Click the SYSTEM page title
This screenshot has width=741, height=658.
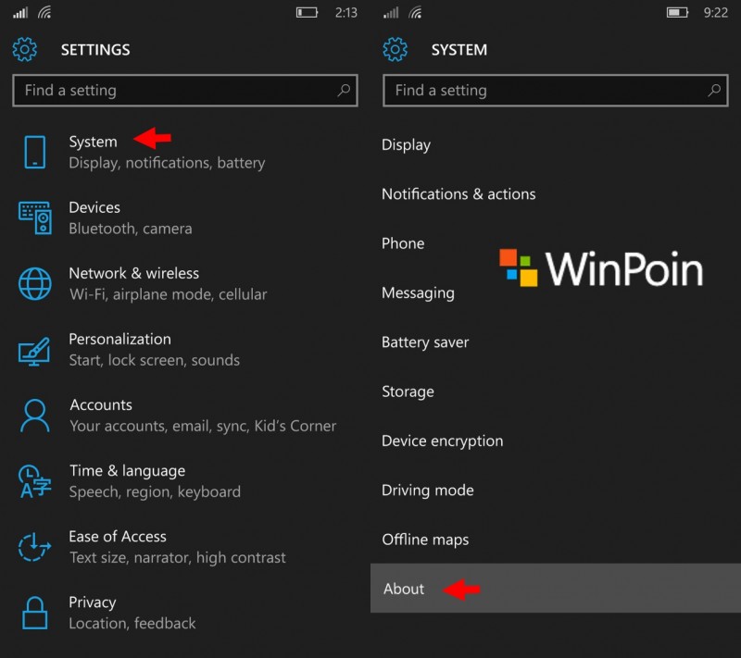point(459,50)
